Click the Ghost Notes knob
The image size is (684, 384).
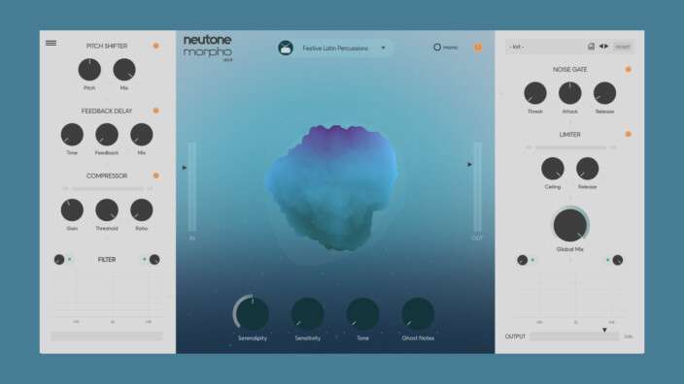418,313
